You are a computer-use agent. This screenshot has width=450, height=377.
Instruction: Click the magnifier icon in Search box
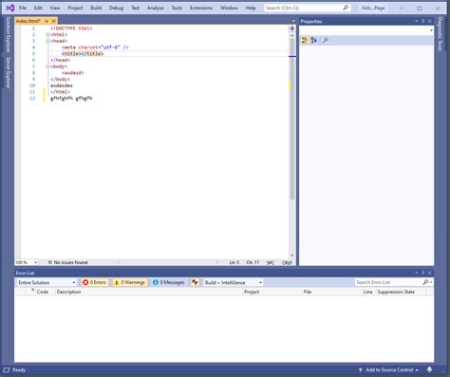click(x=346, y=8)
